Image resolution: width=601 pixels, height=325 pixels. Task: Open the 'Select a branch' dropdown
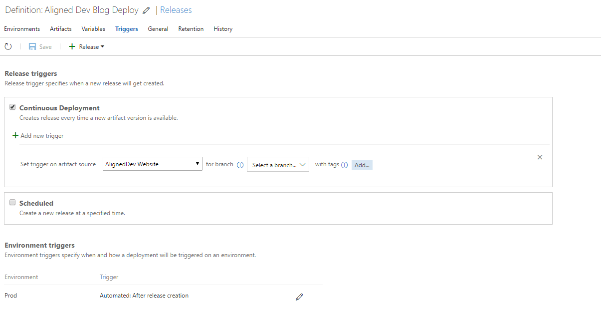278,164
